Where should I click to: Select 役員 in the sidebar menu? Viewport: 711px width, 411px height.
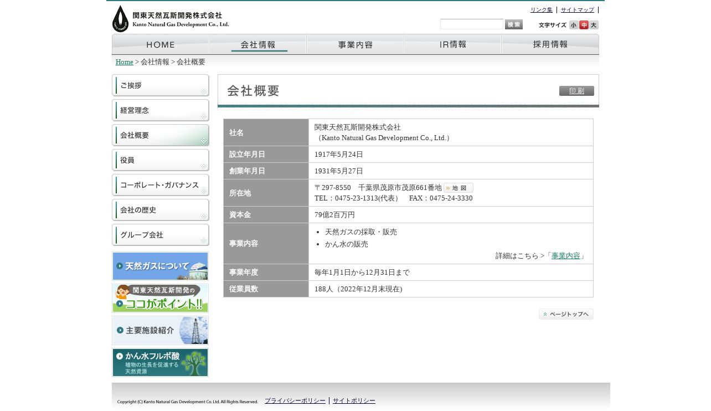(x=161, y=160)
